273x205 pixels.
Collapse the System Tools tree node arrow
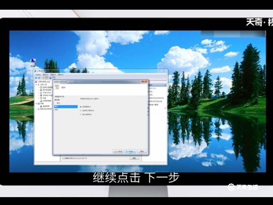[x=37, y=85]
